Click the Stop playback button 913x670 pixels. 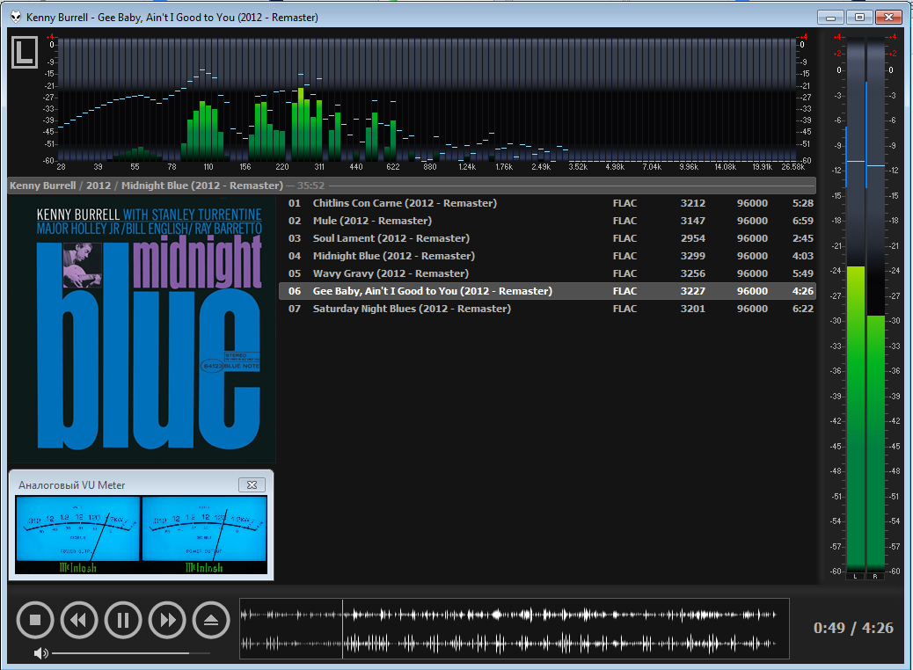point(35,621)
